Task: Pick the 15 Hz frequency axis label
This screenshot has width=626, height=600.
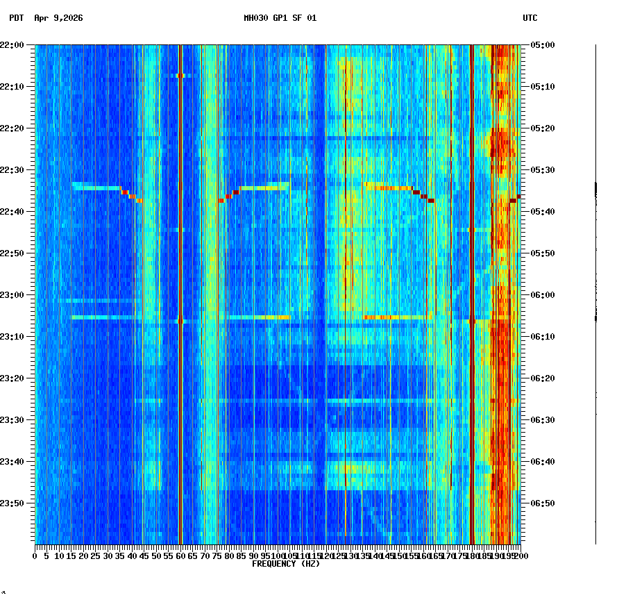Action: [71, 556]
